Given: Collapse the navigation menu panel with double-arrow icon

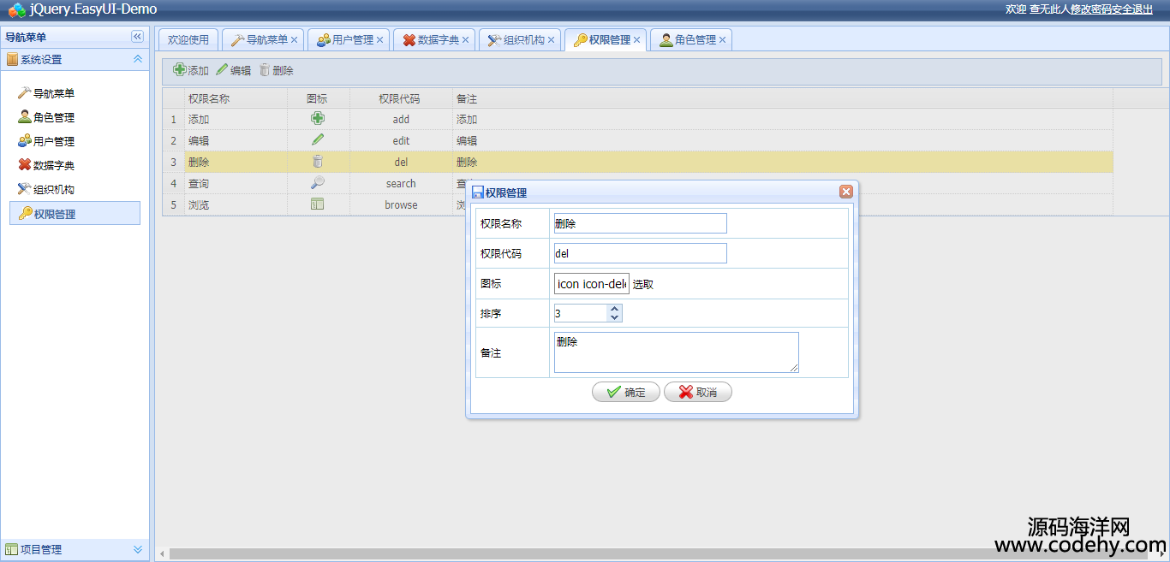Looking at the screenshot, I should pos(137,37).
